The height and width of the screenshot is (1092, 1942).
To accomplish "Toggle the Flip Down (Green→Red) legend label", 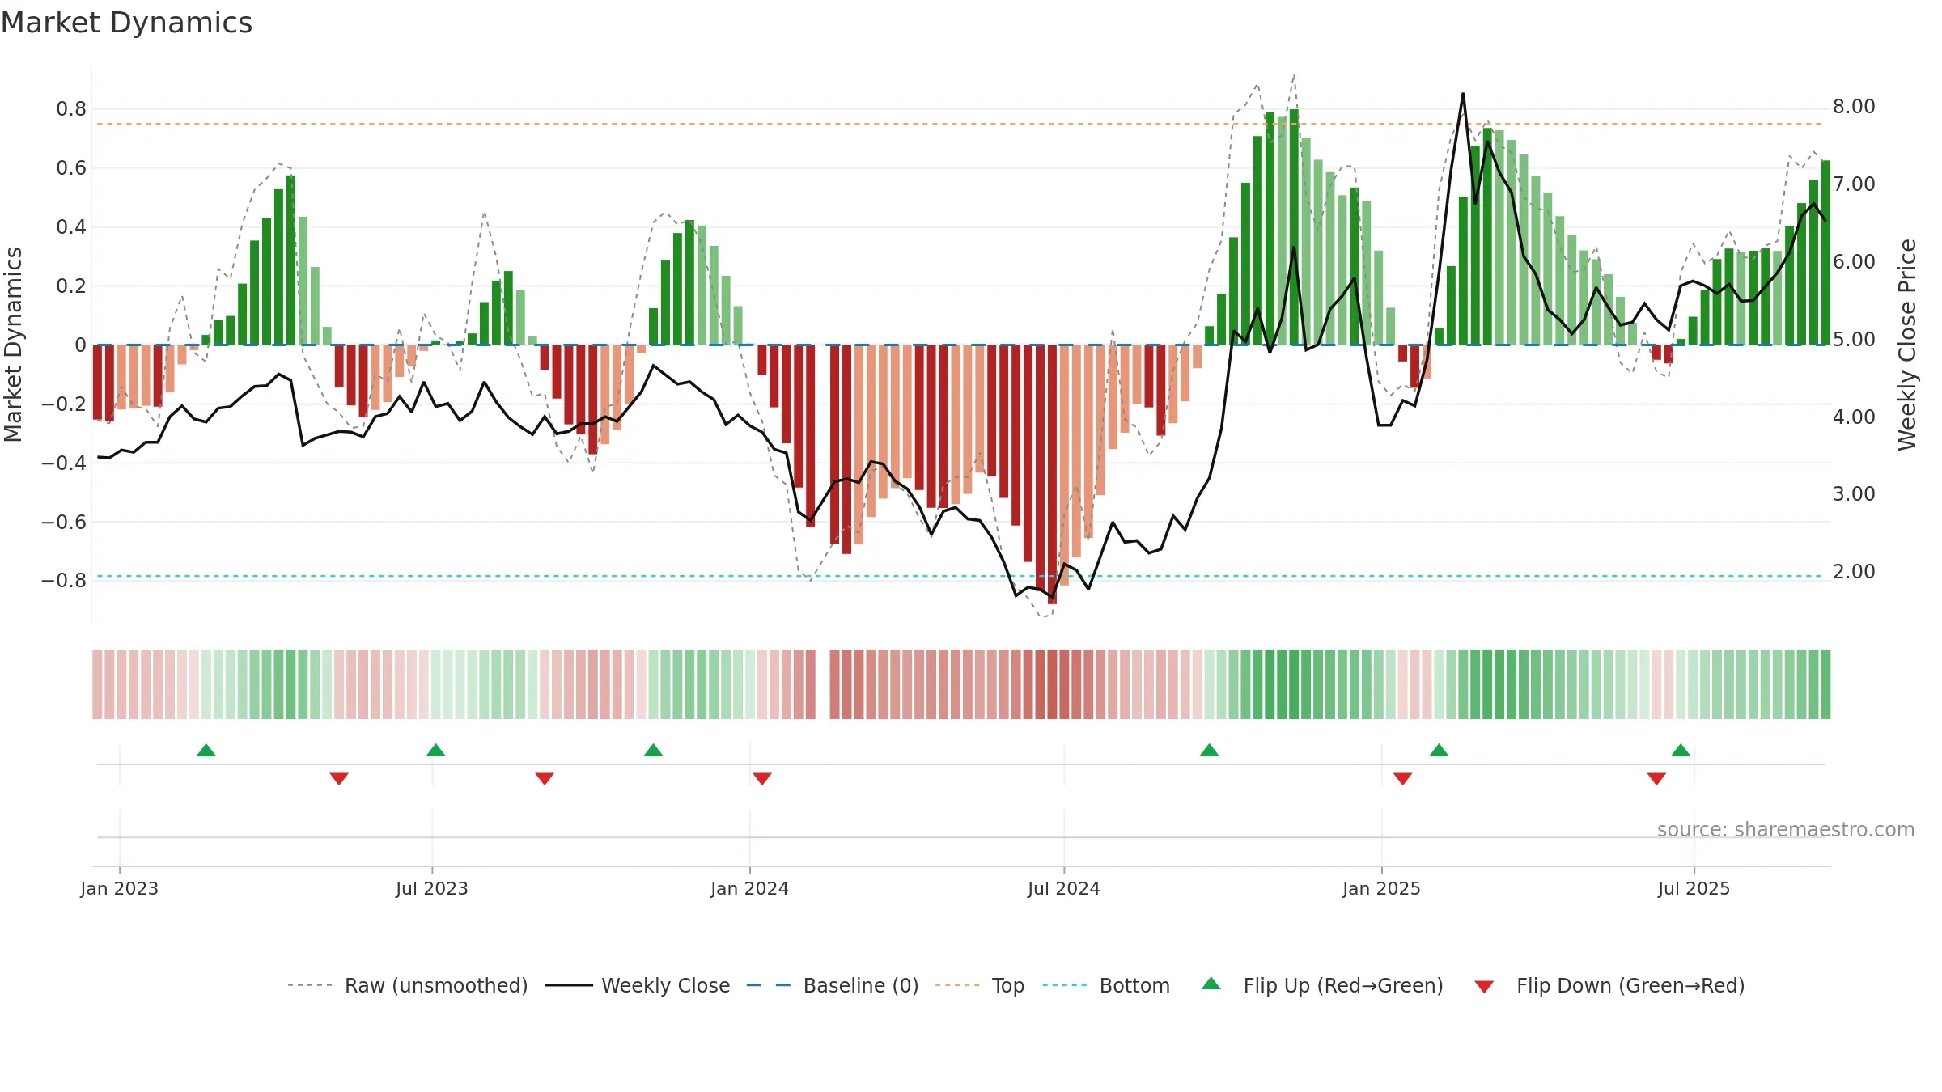I will (1630, 985).
